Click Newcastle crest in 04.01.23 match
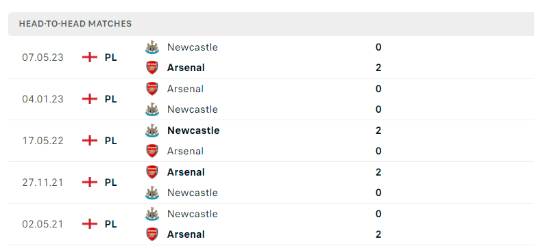534x248 pixels. coord(152,109)
